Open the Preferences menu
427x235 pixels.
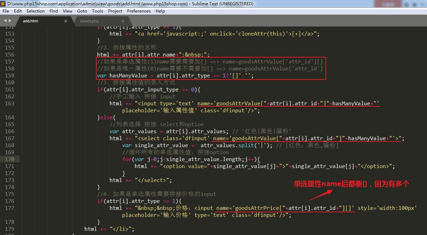point(139,11)
